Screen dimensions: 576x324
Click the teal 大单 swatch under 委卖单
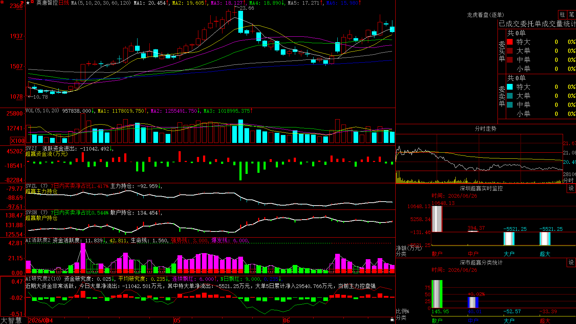point(510,96)
